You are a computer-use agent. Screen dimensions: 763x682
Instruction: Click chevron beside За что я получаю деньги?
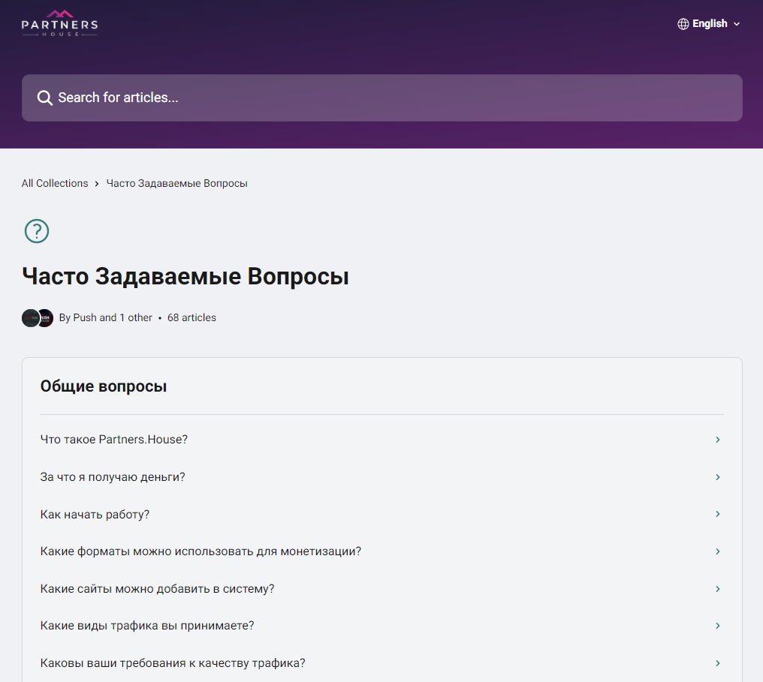tap(718, 477)
